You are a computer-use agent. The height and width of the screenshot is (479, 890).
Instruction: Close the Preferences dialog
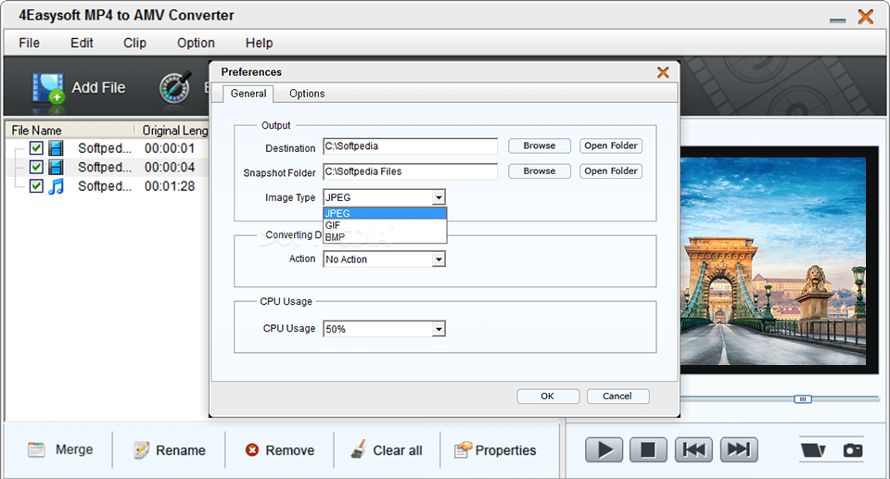tap(662, 72)
